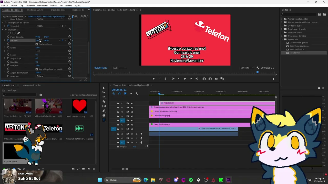Step forward one frame
Image resolution: width=328 pixels, height=184 pixels.
tap(191, 79)
